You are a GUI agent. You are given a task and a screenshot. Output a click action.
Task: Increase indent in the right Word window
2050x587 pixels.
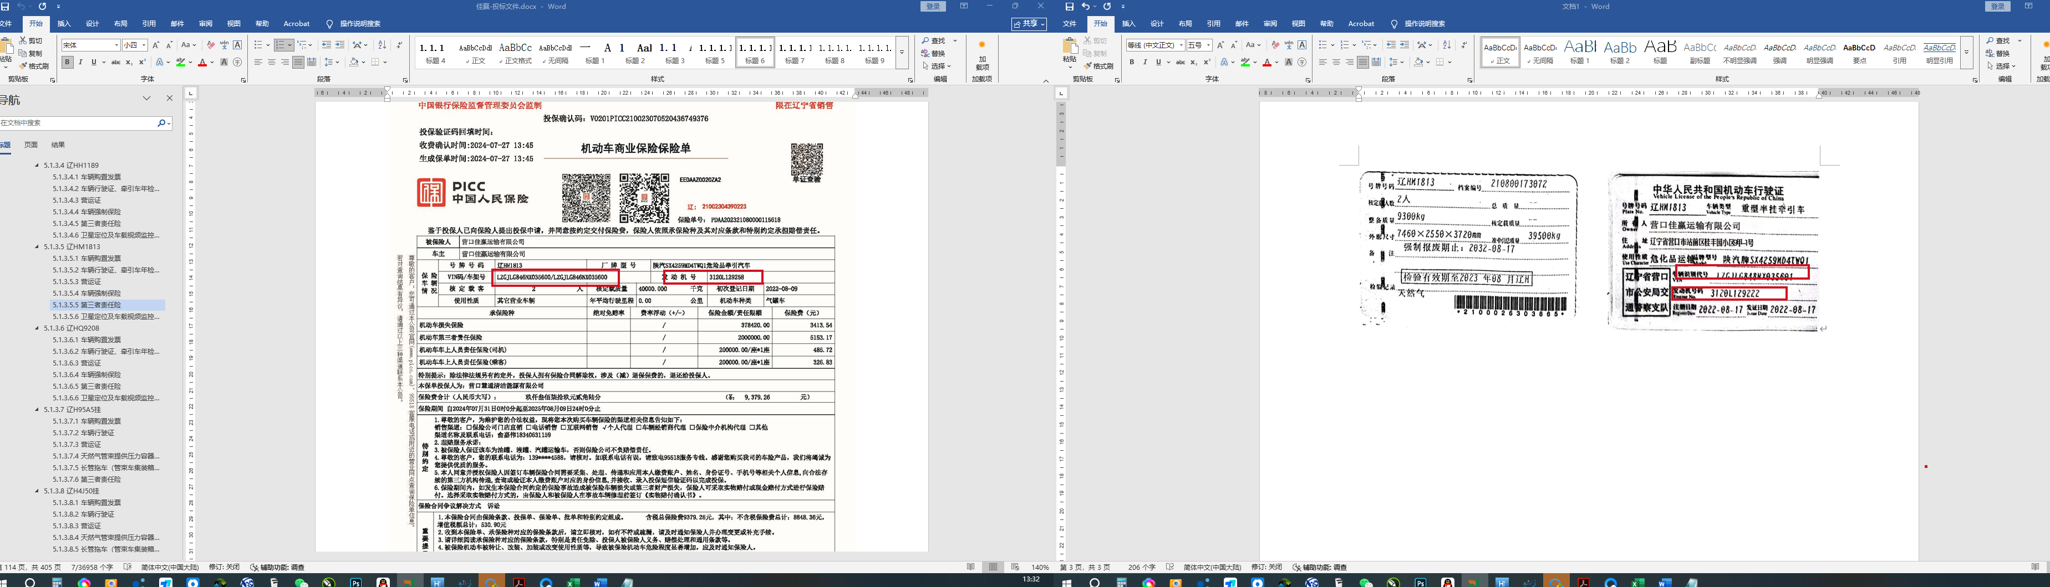tap(1405, 45)
